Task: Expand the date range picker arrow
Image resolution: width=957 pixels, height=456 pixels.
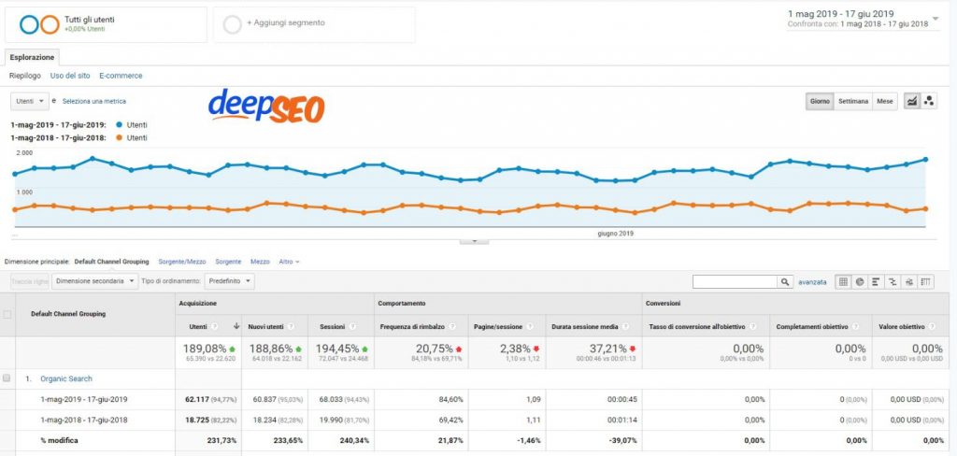Action: [x=936, y=18]
